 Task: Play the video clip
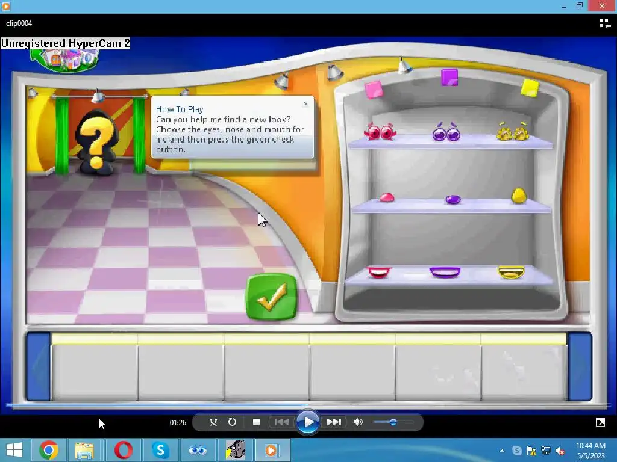[308, 422]
